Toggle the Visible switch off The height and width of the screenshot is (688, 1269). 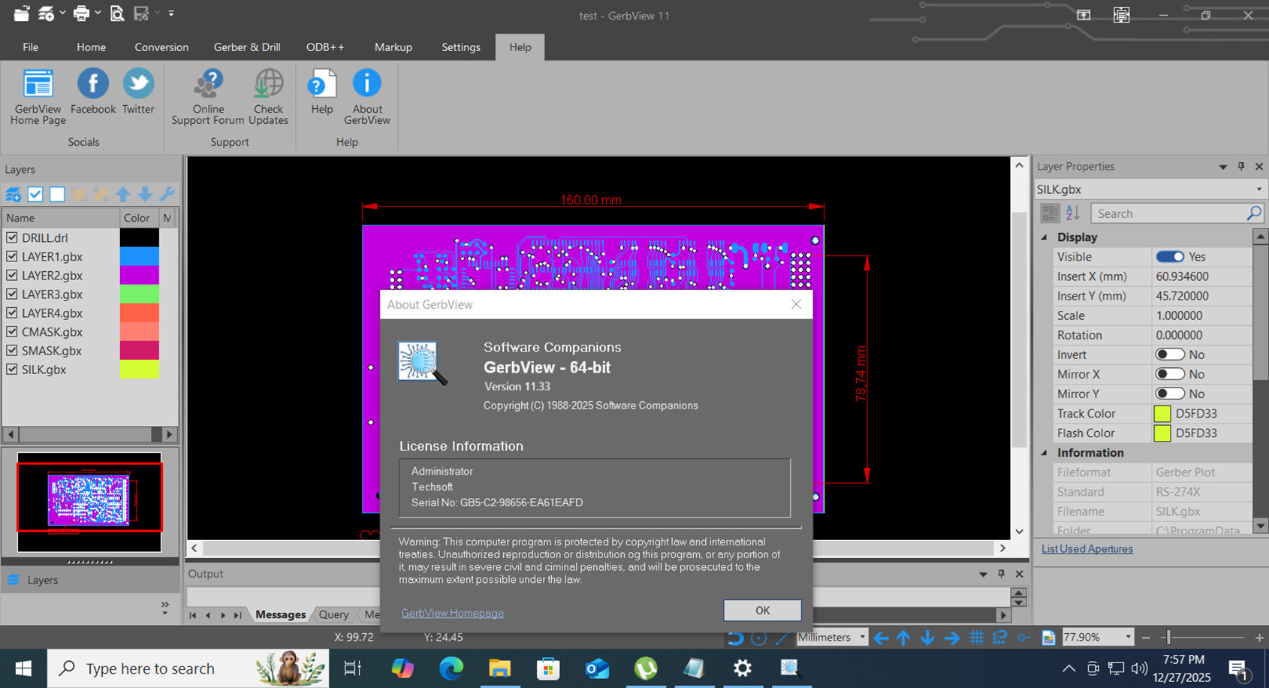pyautogui.click(x=1169, y=257)
